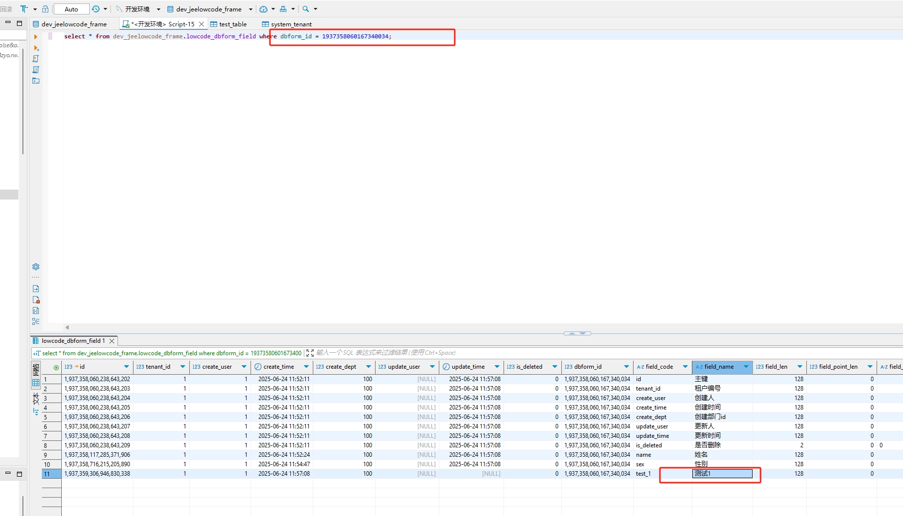Execute SQL statement with play icon
Viewport: 903px width, 516px height.
click(36, 37)
